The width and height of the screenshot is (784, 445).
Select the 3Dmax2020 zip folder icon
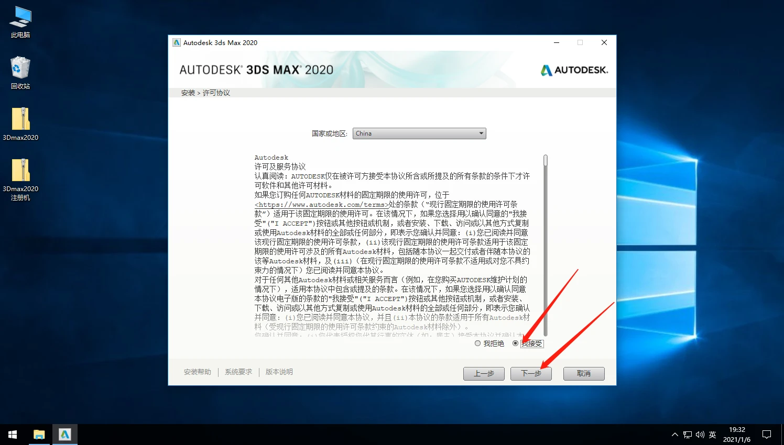20,124
